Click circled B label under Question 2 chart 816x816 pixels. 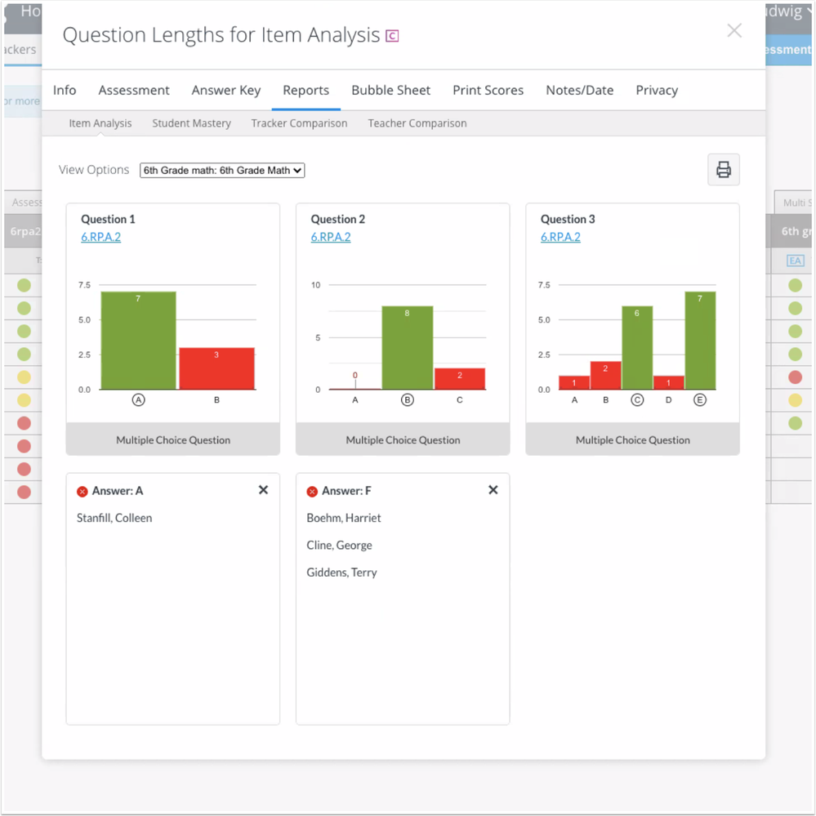tap(408, 400)
